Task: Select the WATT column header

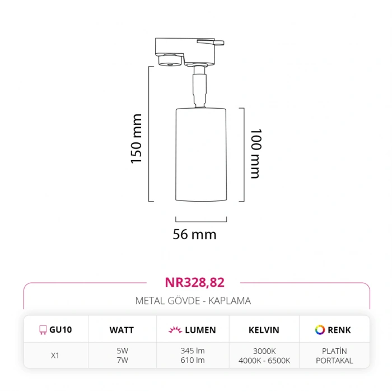Action: tap(122, 330)
